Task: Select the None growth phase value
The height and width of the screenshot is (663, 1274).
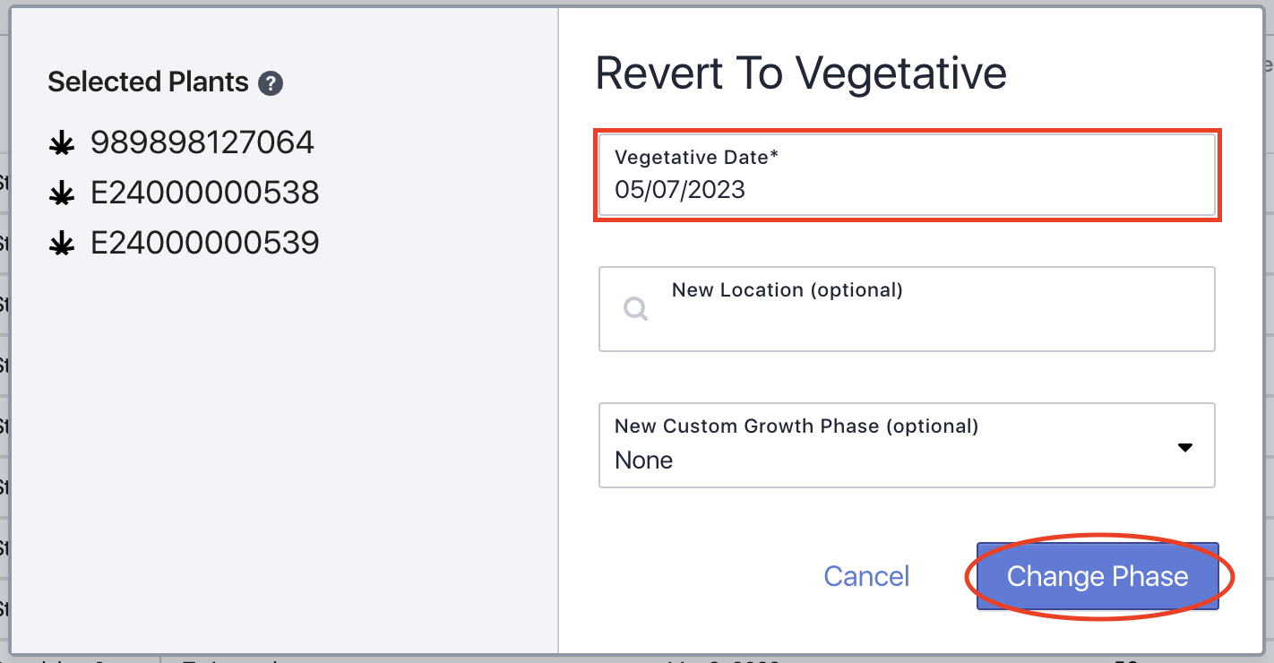Action: [644, 461]
